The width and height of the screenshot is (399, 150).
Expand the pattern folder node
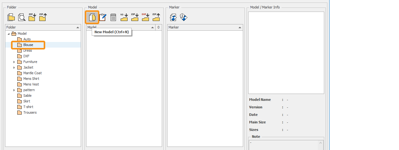(14, 90)
